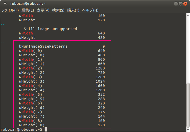This screenshot has height=132, width=190.
Task: Click the wWidth( 0) line
Action: tap(62, 51)
